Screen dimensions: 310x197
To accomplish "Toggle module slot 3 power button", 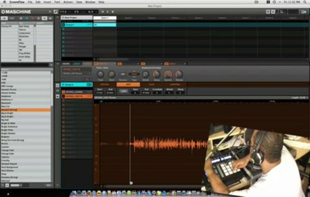I will point(143,63).
